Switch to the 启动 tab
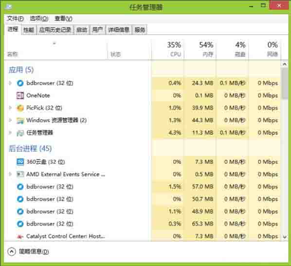 [x=82, y=30]
